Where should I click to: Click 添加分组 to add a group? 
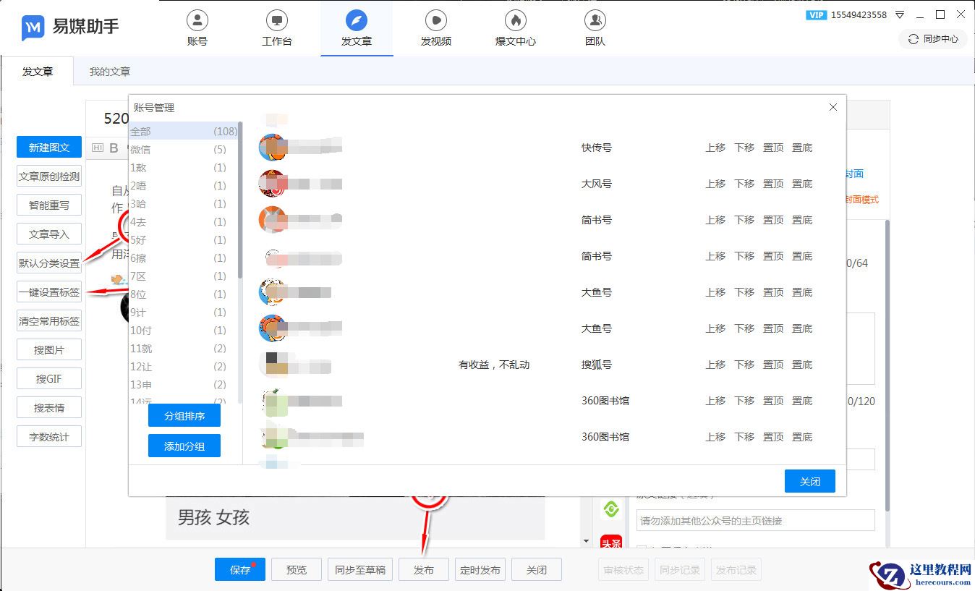184,446
